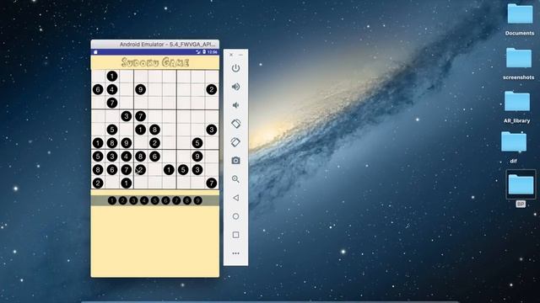Select the 8 in the fifth Sudoku row
The image size is (540, 303).
tap(154, 130)
